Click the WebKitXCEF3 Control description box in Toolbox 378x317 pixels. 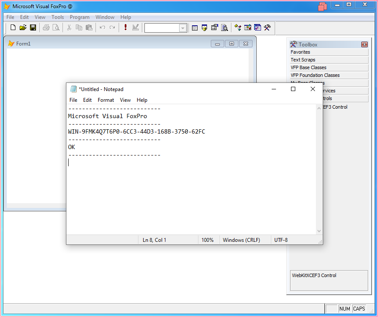tap(329, 280)
